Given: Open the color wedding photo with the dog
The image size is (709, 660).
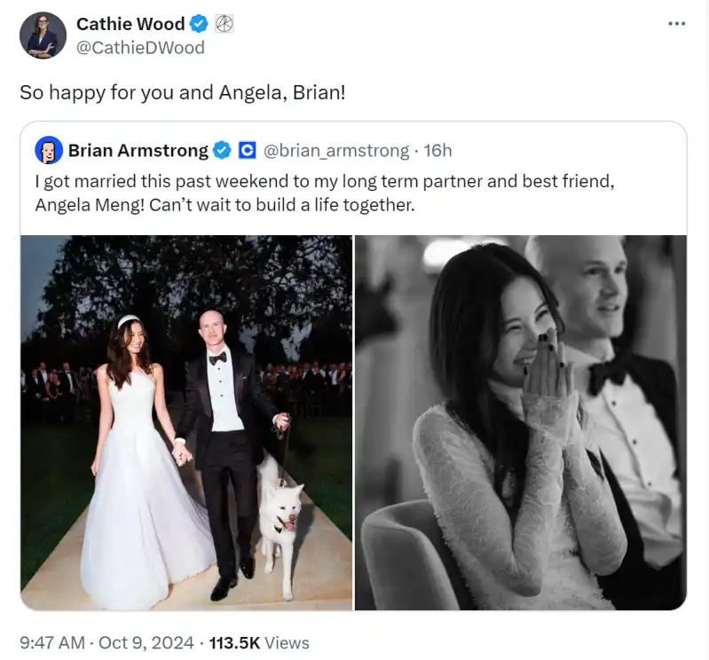Looking at the screenshot, I should tap(185, 422).
